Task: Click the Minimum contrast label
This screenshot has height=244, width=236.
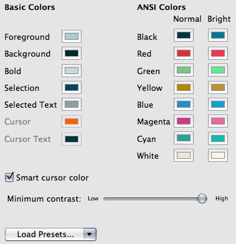Action: pos(44,199)
